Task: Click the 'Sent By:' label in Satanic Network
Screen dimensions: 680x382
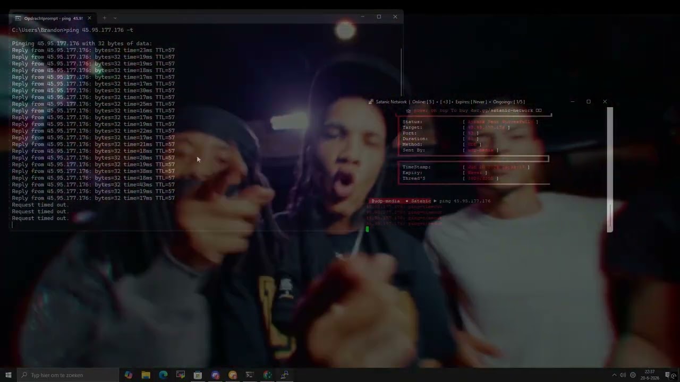Action: [414, 150]
